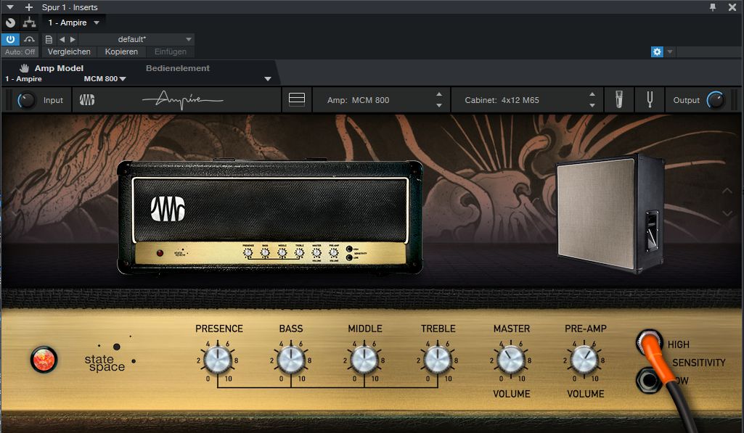Go to the next preset
744x433 pixels.
tap(73, 39)
